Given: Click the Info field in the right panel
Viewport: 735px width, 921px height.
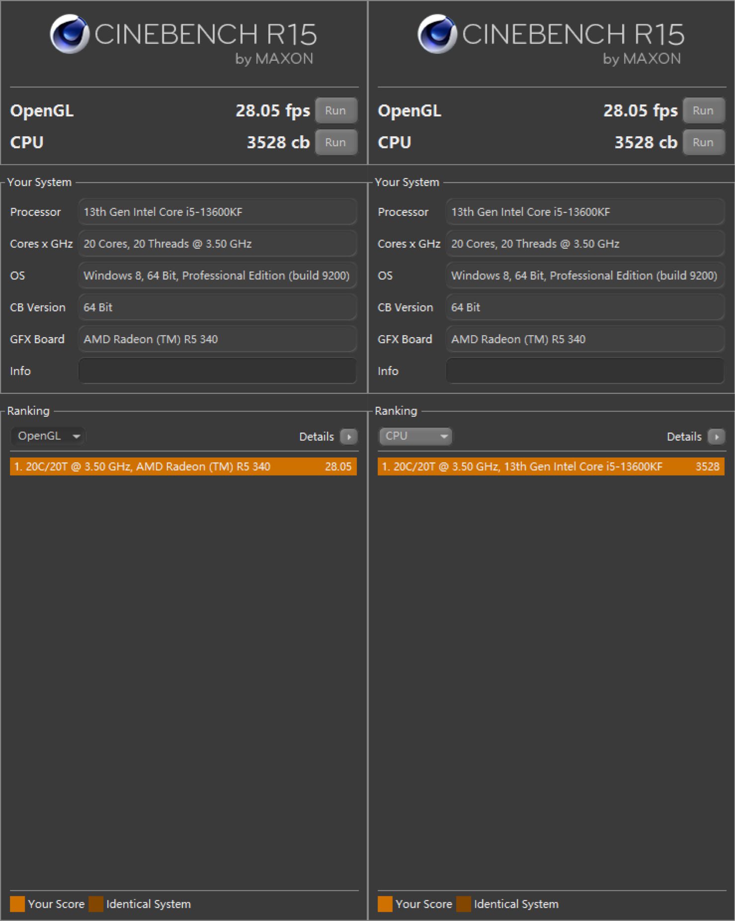Looking at the screenshot, I should (x=585, y=371).
